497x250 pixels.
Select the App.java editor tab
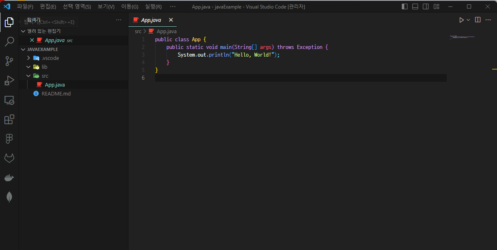coord(152,20)
